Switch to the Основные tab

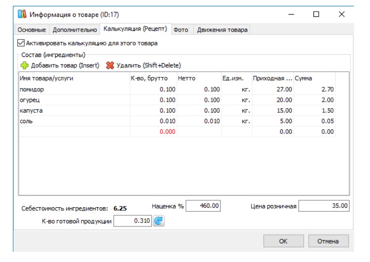32,30
